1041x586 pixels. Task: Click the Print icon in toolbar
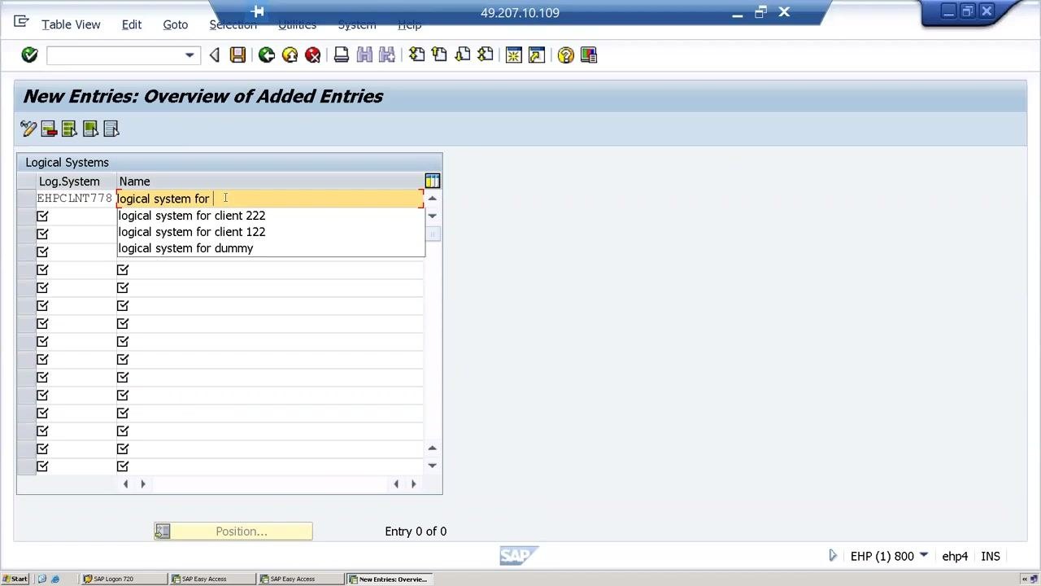(342, 55)
